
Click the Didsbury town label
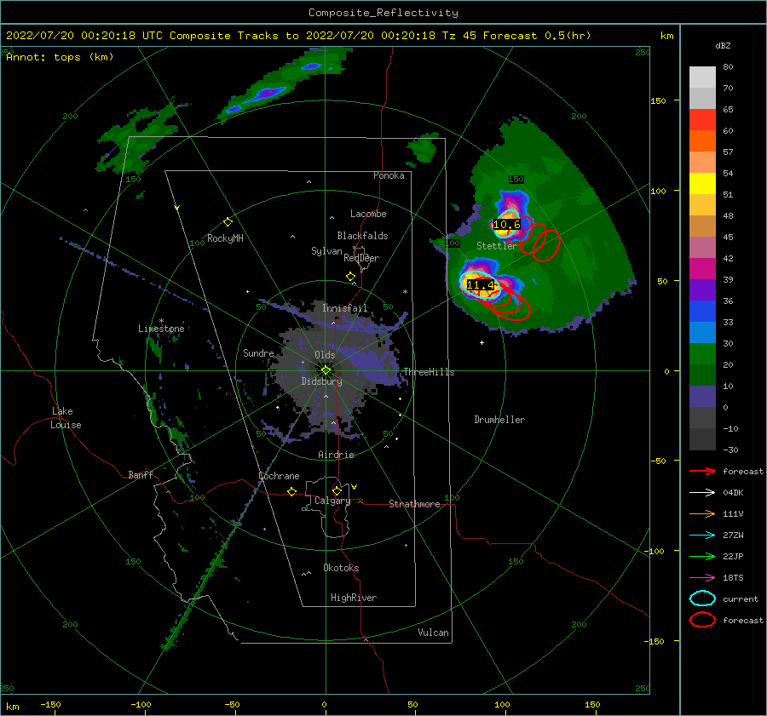click(322, 381)
